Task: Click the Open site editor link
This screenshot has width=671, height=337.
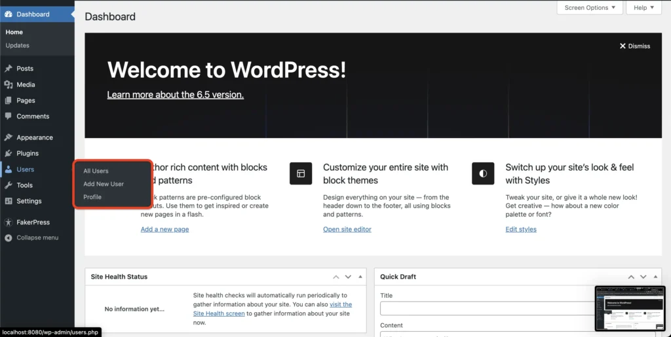Action: click(x=347, y=230)
